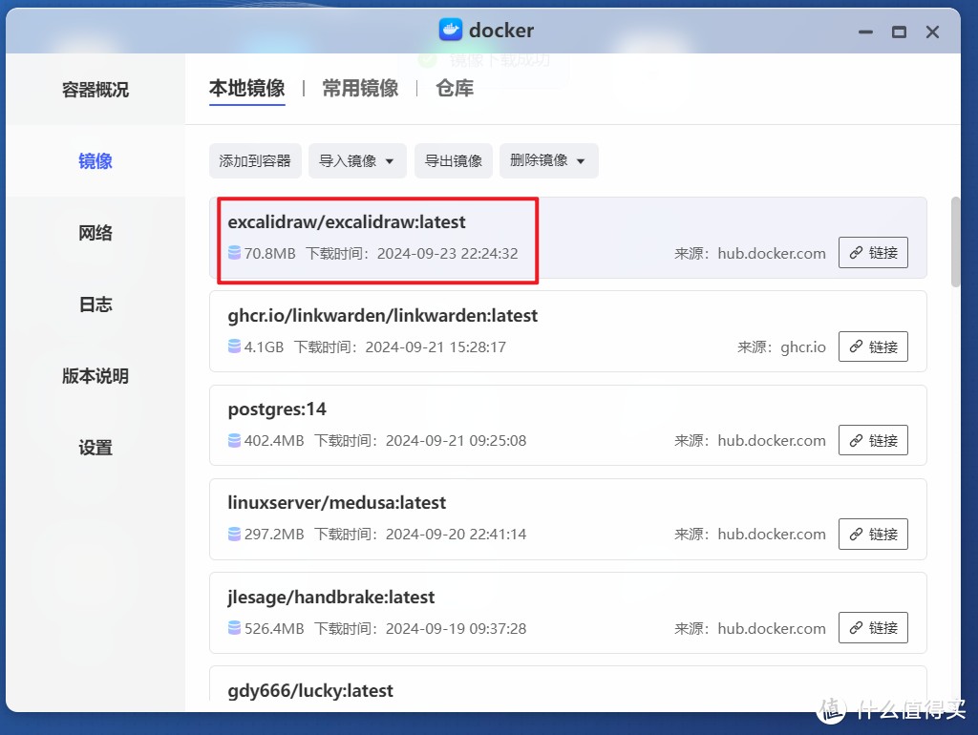The height and width of the screenshot is (735, 978).
Task: Click the 添加到容器 button
Action: (255, 160)
